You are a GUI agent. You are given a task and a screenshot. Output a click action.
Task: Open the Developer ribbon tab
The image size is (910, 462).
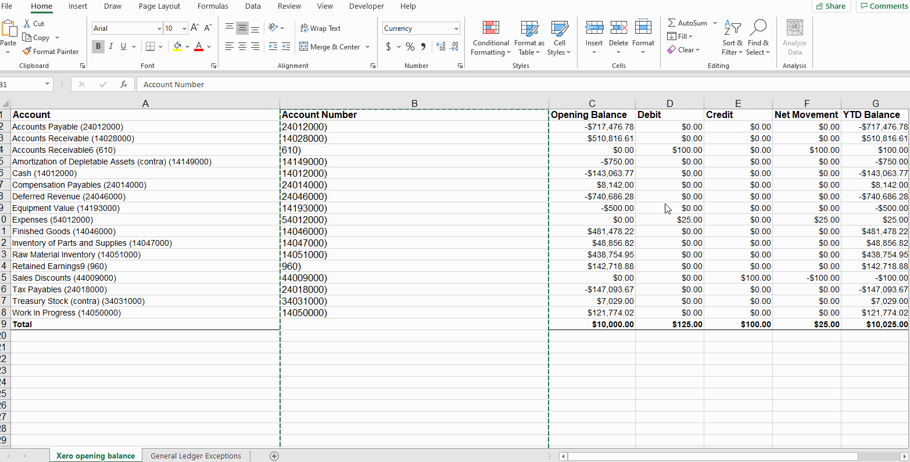click(x=366, y=6)
